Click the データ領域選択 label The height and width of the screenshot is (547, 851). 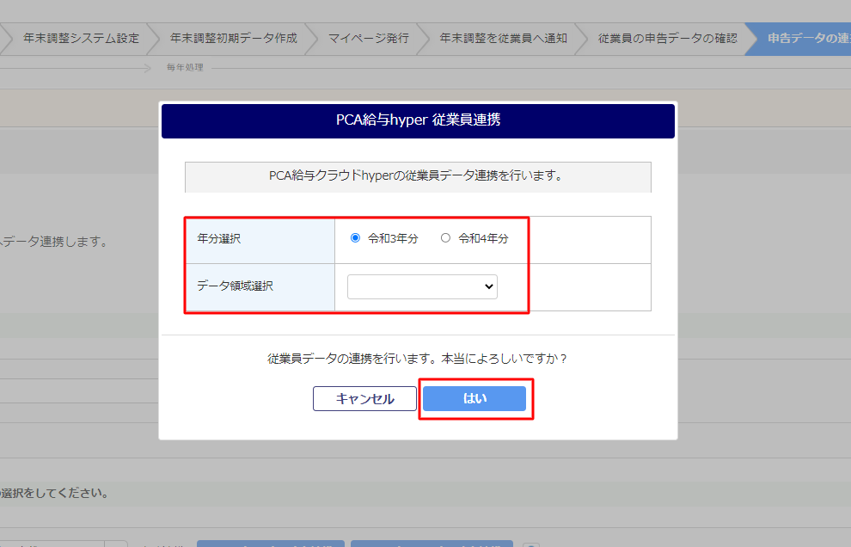235,286
